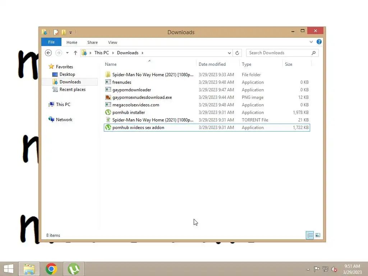This screenshot has width=368, height=276.
Task: Open the File ribbon tab
Action: click(x=51, y=42)
